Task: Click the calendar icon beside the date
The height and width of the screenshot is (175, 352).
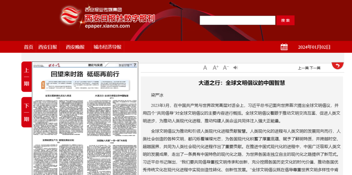Action: 284,47
